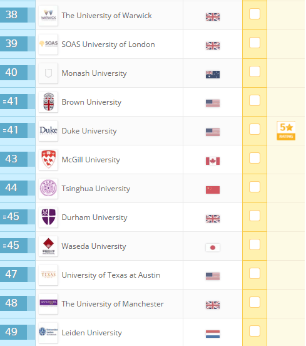Image resolution: width=306 pixels, height=346 pixels.
Task: Open The University of Manchester page
Action: coord(113,304)
